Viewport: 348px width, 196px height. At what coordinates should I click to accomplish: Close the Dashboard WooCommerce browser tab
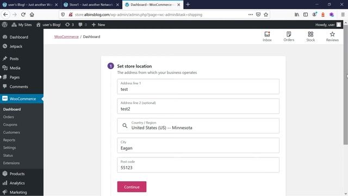click(179, 5)
